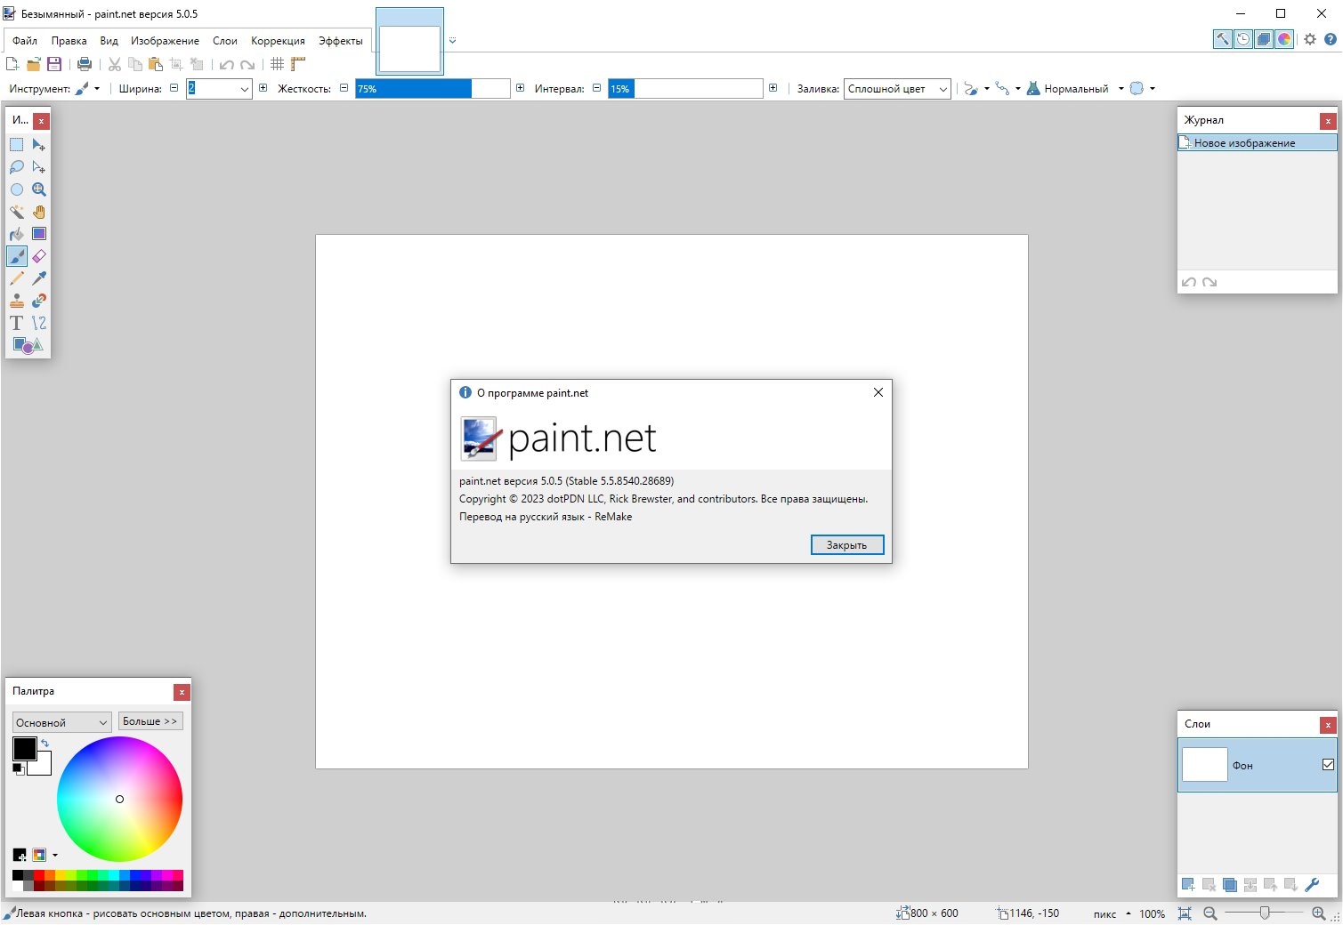Select the Zoom magnifier tool

(39, 189)
